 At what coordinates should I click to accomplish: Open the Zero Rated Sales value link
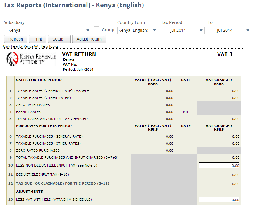tap(169, 104)
